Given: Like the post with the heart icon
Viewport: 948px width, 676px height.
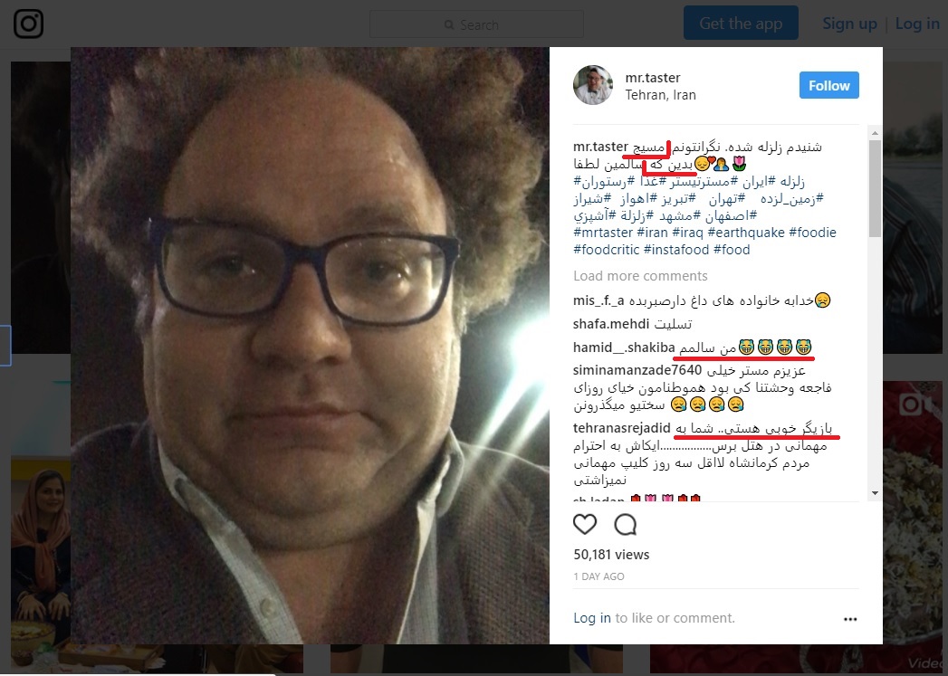Looking at the screenshot, I should [585, 524].
